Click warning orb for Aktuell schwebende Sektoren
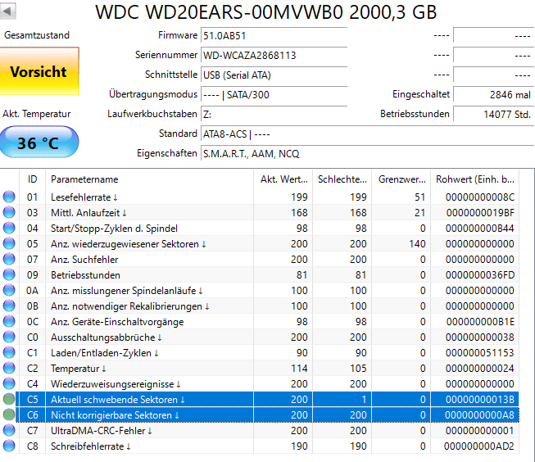 pyautogui.click(x=9, y=399)
